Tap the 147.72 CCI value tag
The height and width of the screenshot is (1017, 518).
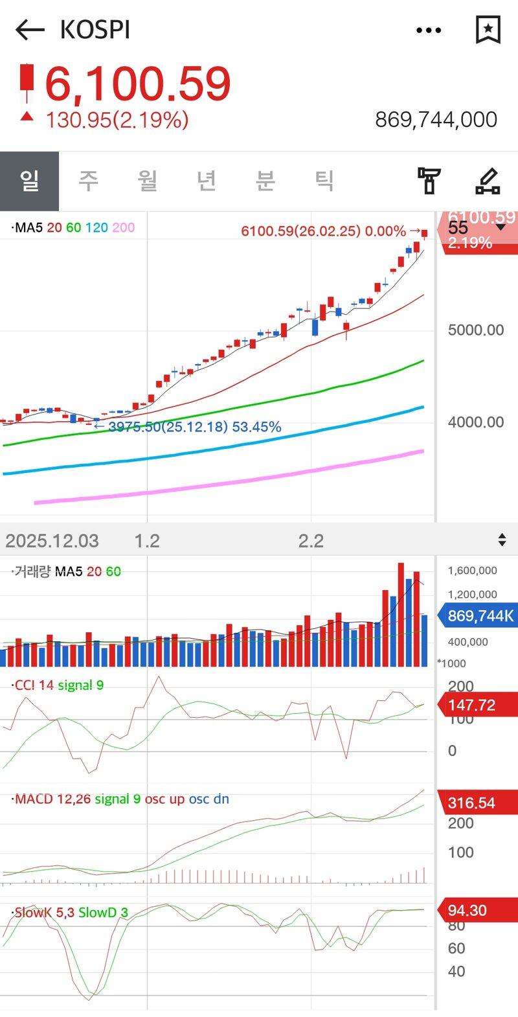[479, 705]
